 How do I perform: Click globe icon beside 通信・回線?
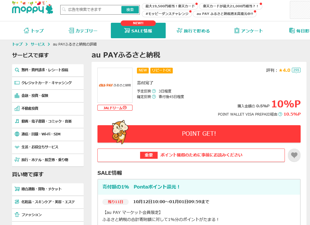tap(17, 134)
